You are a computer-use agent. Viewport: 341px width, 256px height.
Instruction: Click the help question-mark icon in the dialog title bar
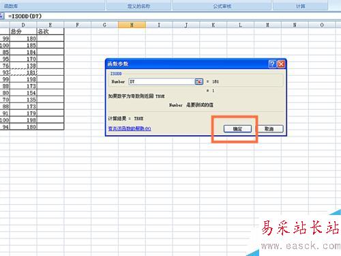pyautogui.click(x=272, y=64)
